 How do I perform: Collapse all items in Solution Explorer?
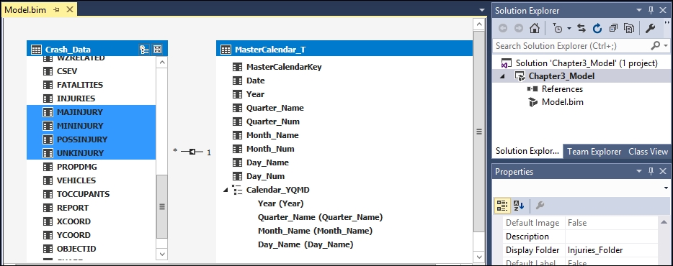click(613, 28)
